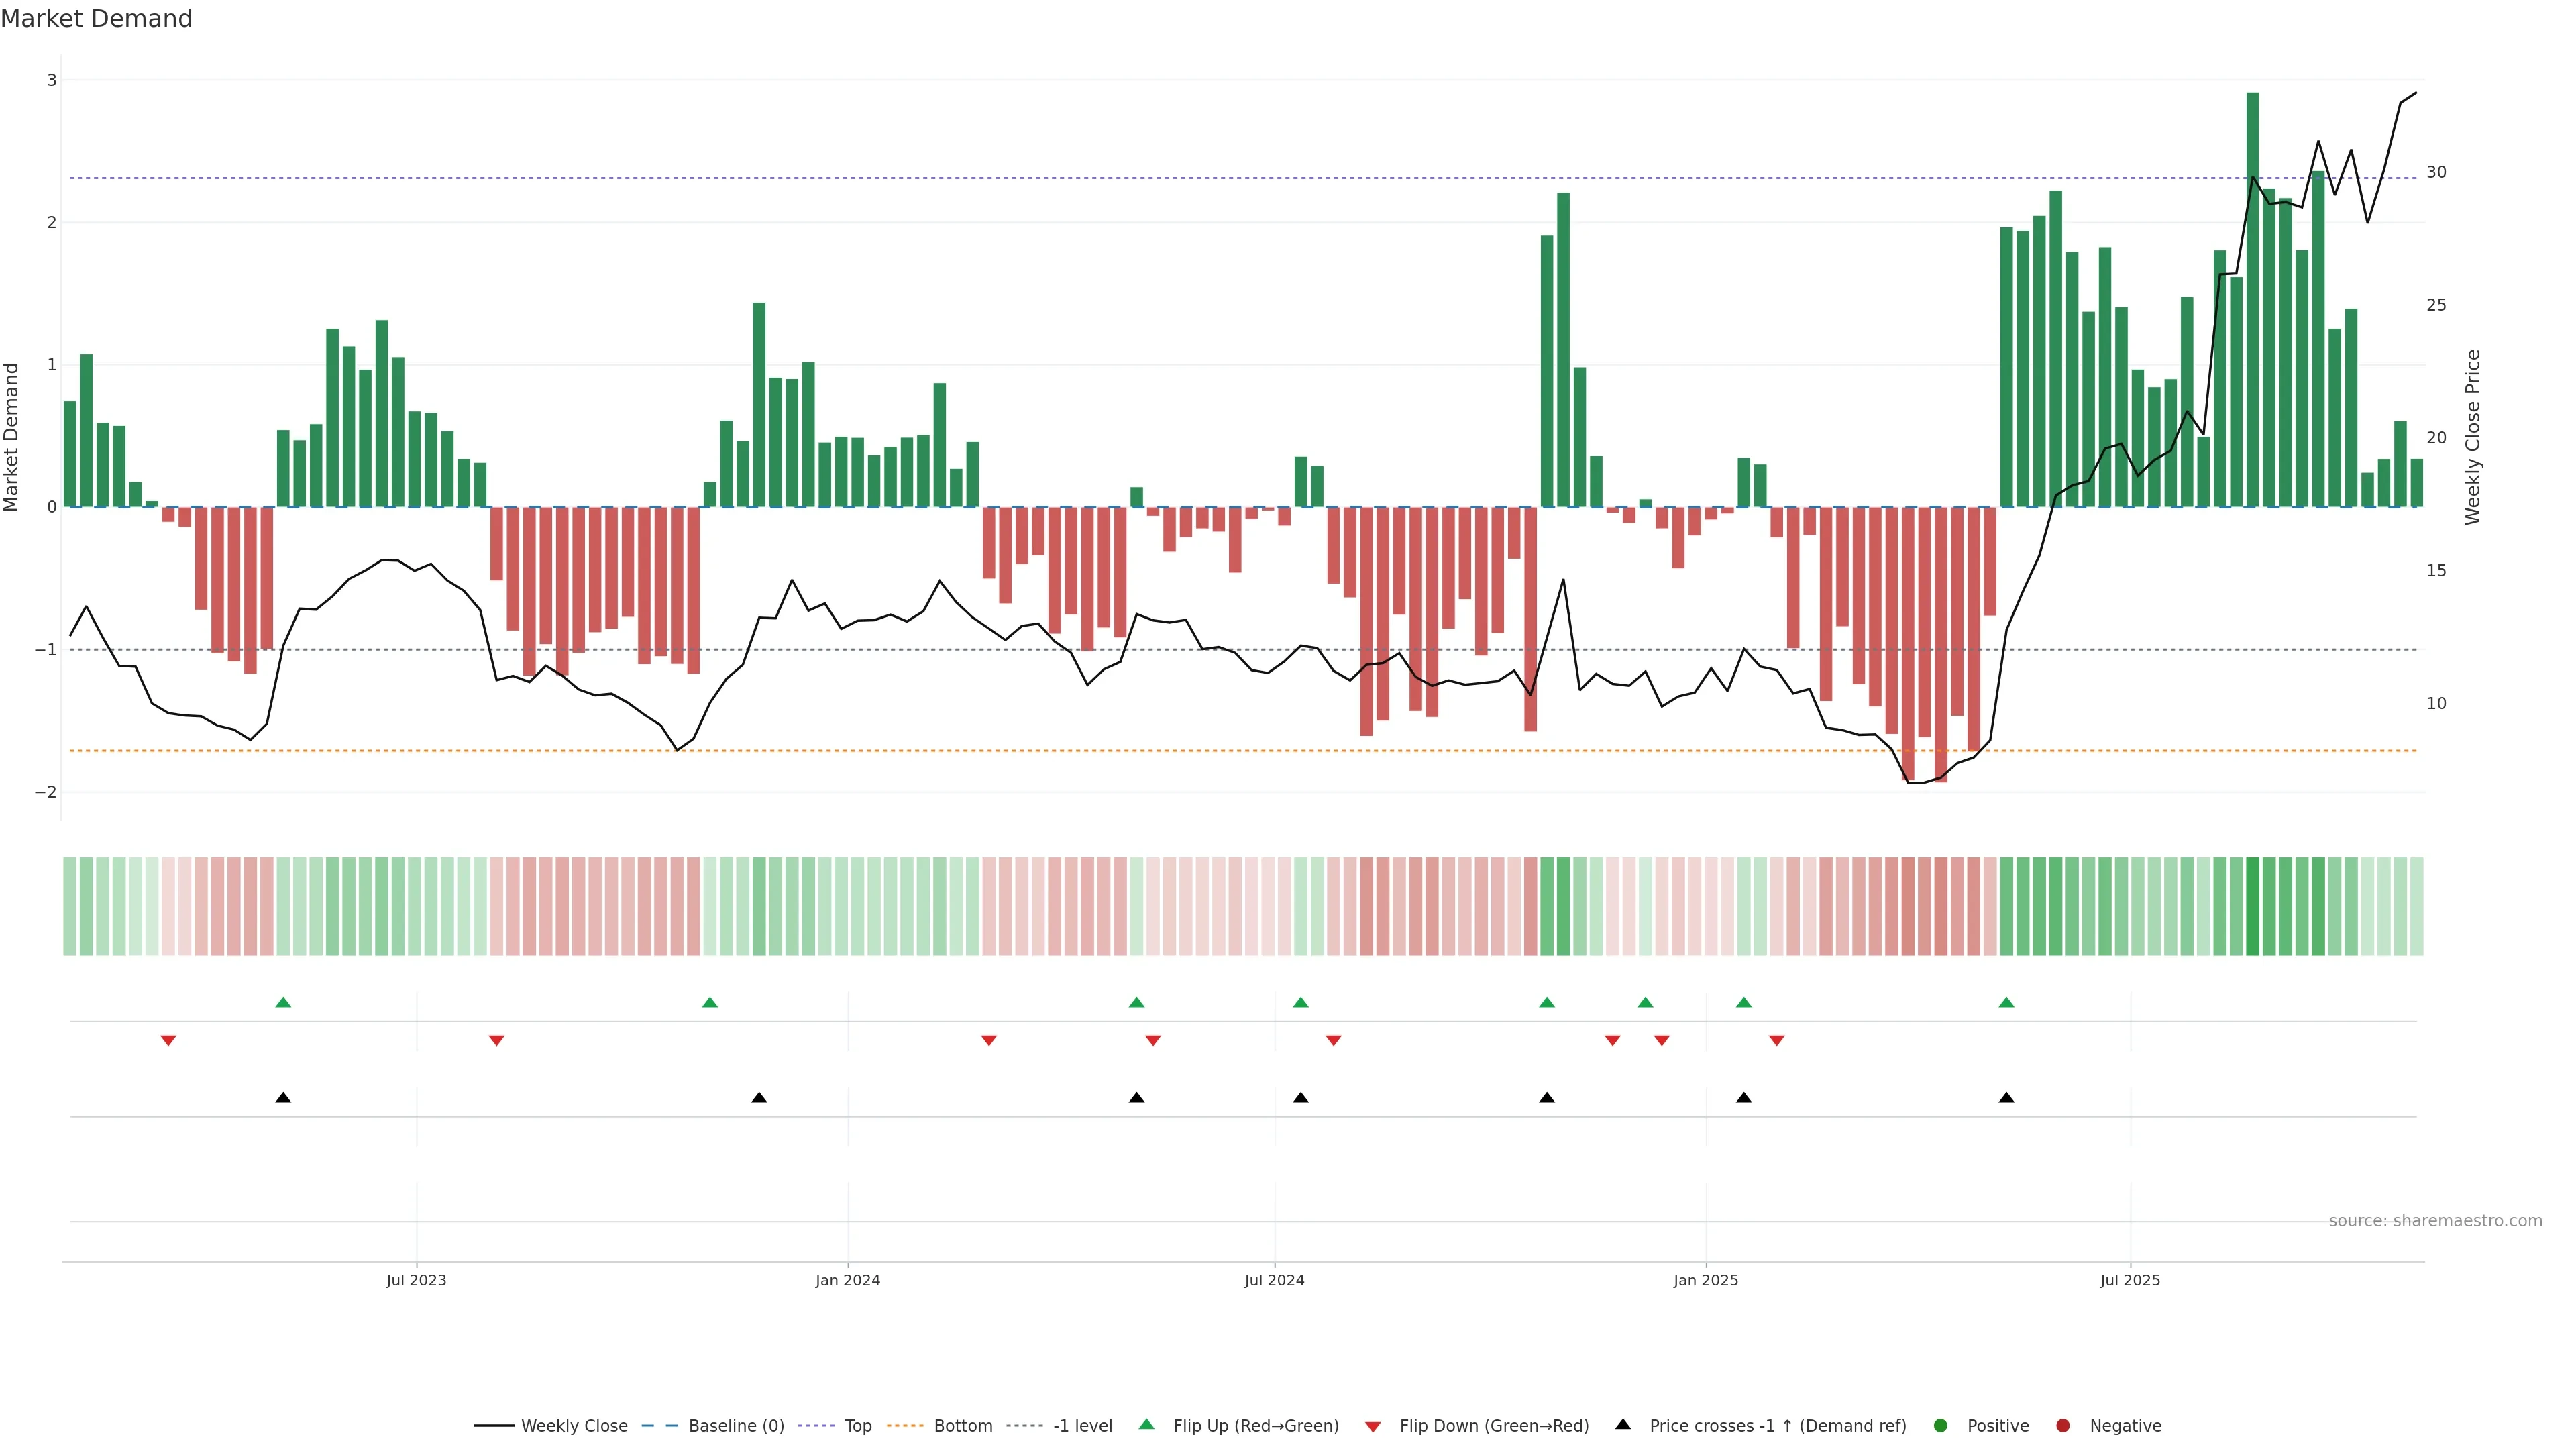Select the Jul 2023 x-axis label
The image size is (2576, 1449).
[x=416, y=1280]
